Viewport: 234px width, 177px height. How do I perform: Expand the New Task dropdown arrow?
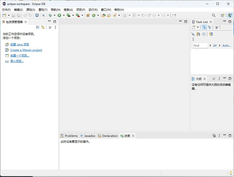tap(198, 27)
